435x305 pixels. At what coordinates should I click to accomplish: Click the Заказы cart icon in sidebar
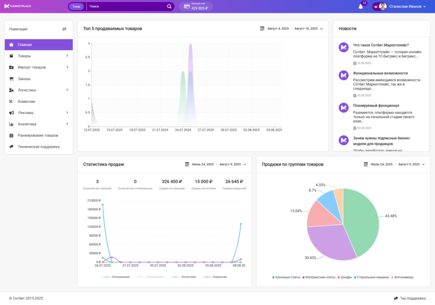coord(12,79)
